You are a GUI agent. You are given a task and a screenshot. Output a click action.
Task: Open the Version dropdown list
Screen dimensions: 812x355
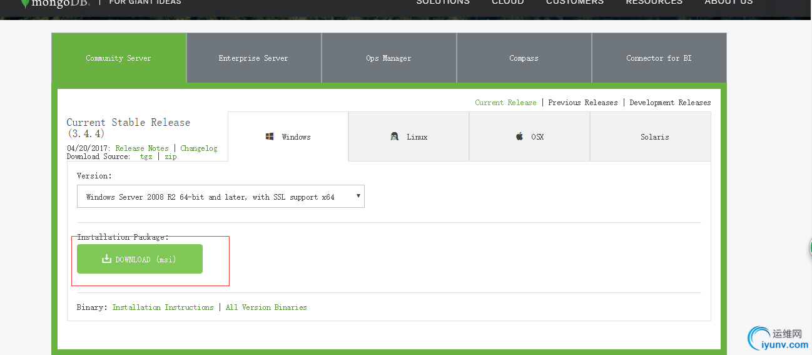click(x=220, y=197)
